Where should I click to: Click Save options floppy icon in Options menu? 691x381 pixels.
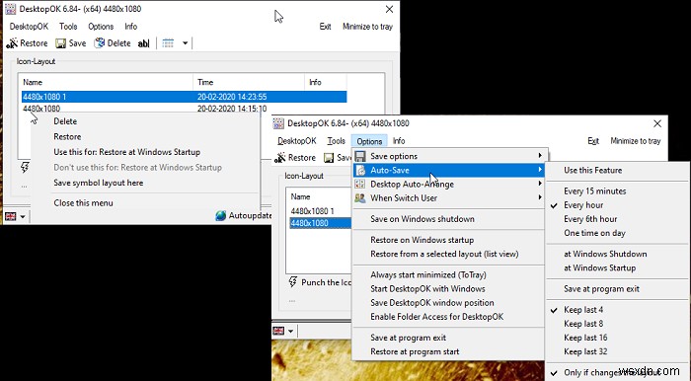tap(360, 156)
